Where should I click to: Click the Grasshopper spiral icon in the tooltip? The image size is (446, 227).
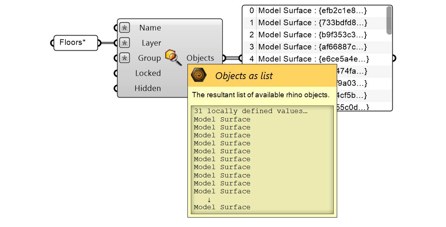tap(199, 75)
